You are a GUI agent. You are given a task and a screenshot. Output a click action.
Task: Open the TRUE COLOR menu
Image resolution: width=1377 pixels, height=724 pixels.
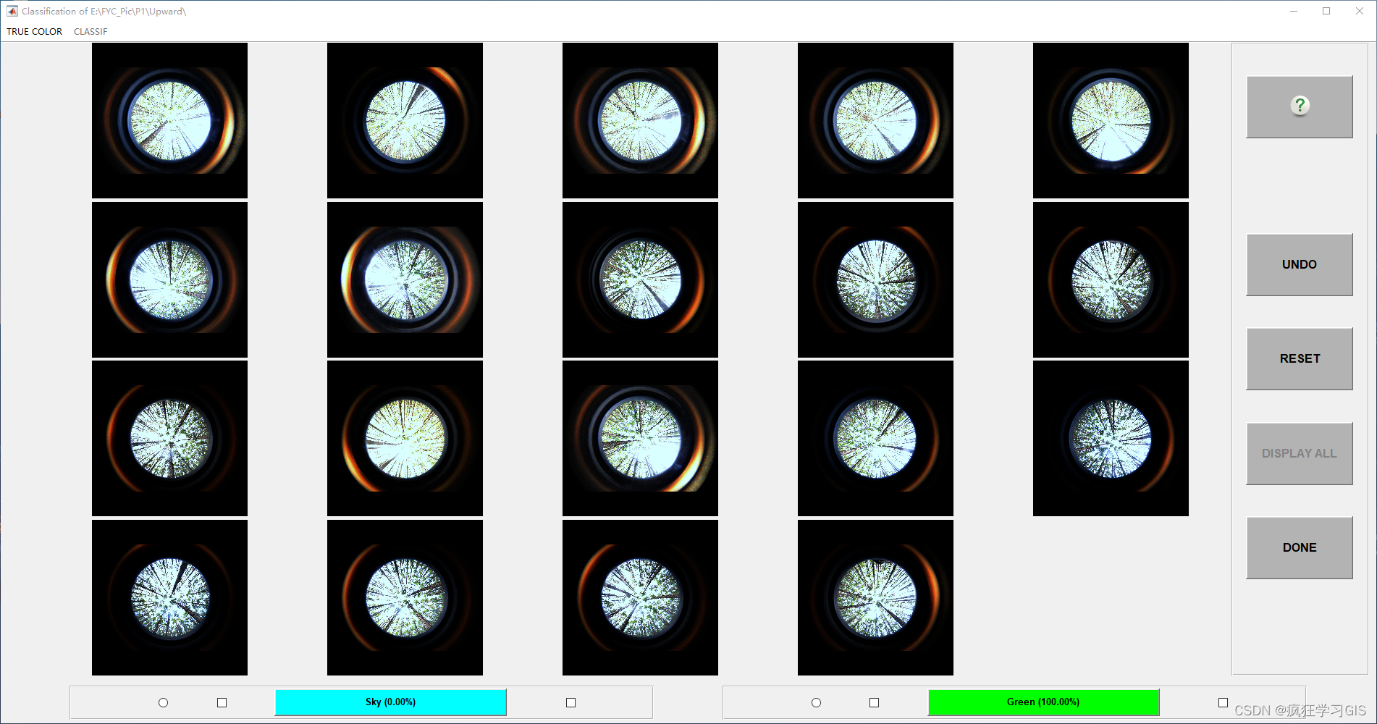[35, 32]
